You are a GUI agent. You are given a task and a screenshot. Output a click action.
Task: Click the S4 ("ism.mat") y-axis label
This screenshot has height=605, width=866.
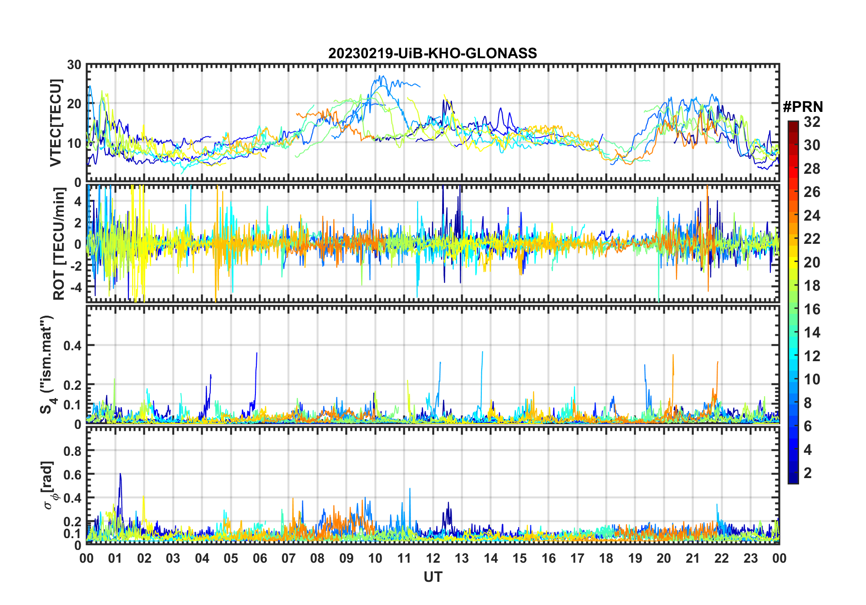pos(47,364)
